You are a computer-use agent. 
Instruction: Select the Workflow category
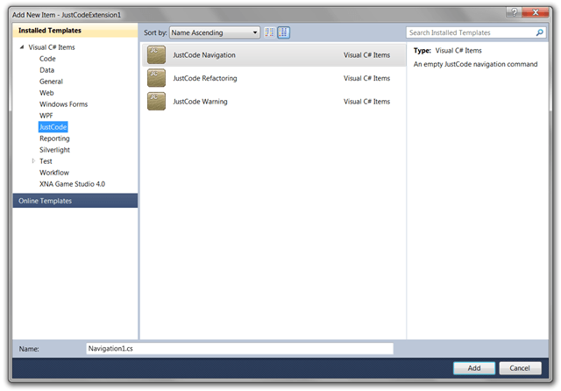54,173
